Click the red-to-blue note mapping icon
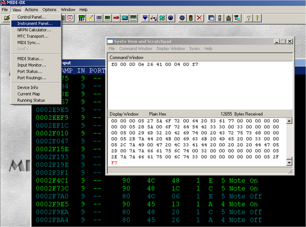Screen dimensions: 306x227 click(153, 18)
